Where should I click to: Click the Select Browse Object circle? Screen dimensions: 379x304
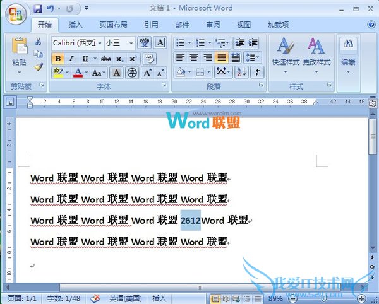coord(372,267)
